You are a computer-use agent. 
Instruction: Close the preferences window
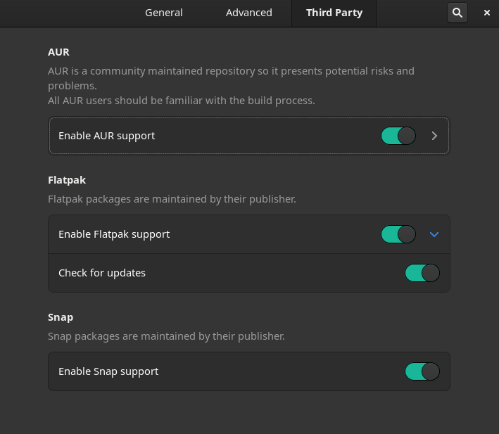[x=487, y=13]
